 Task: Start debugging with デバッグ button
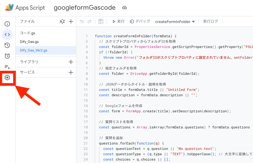tap(140, 21)
